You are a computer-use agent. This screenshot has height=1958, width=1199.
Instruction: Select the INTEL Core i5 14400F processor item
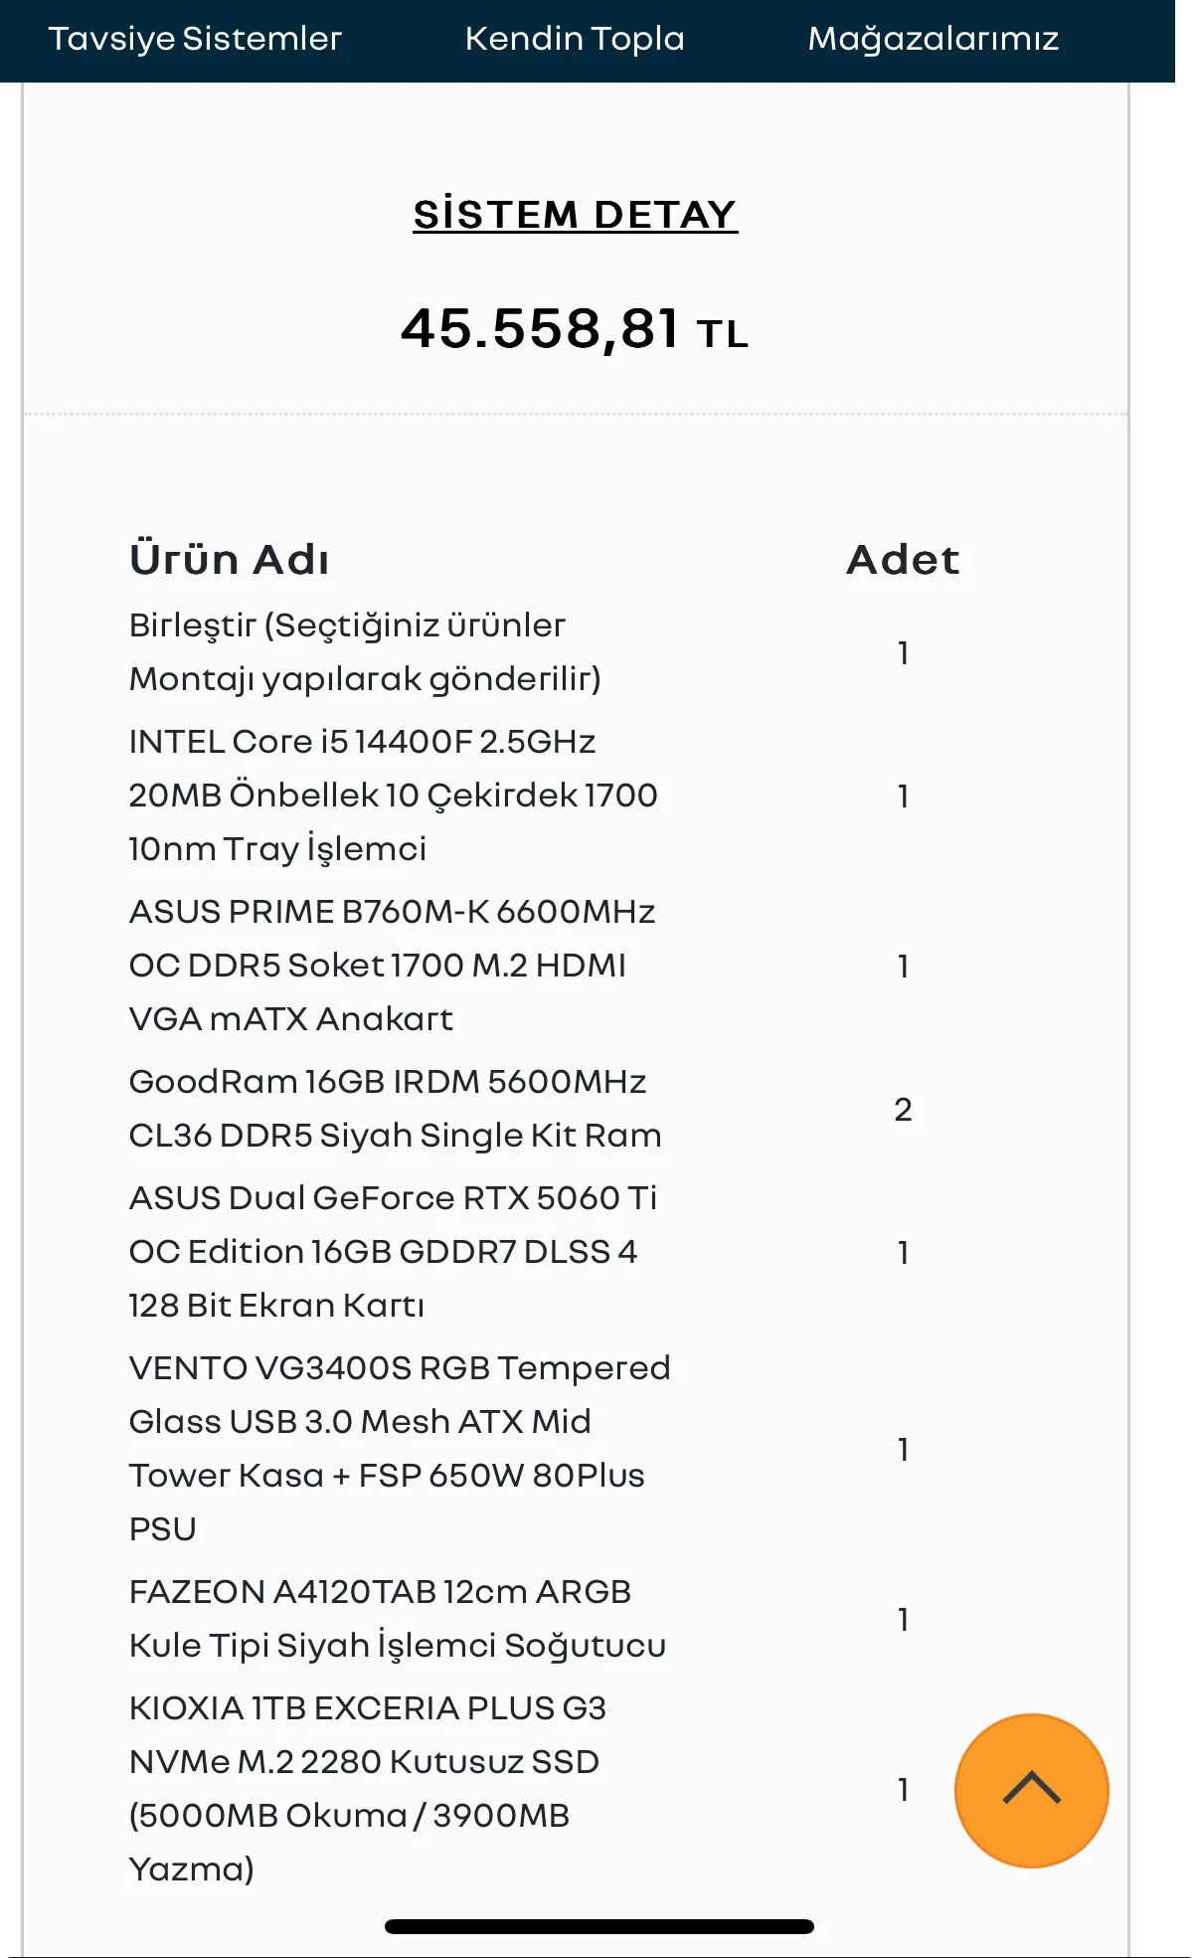tap(393, 796)
